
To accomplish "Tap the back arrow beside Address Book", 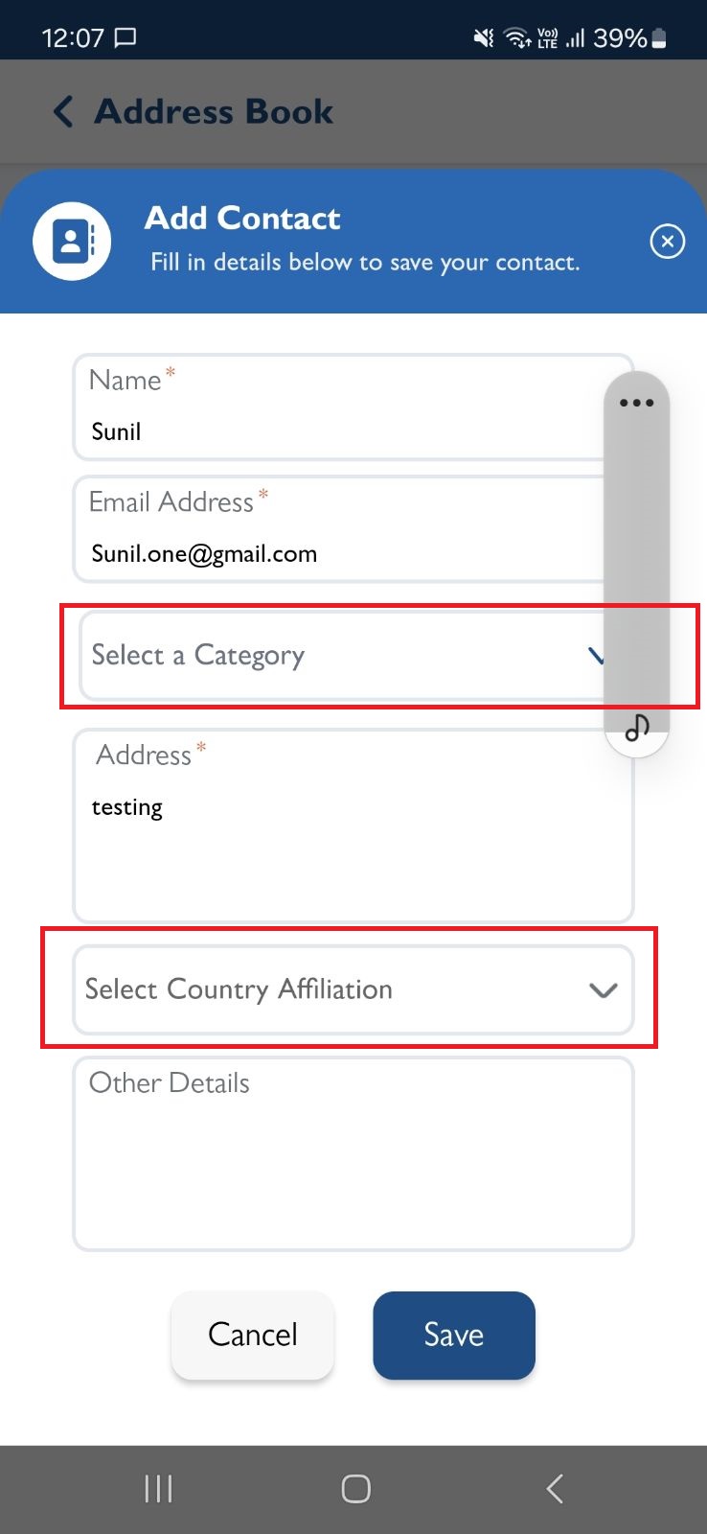I will (x=63, y=112).
